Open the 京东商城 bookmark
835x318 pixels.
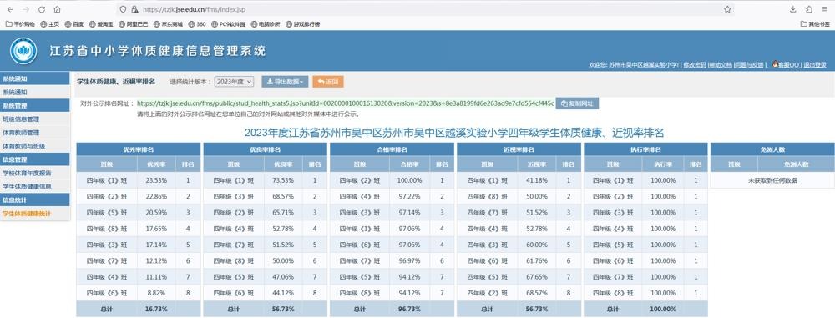point(169,24)
